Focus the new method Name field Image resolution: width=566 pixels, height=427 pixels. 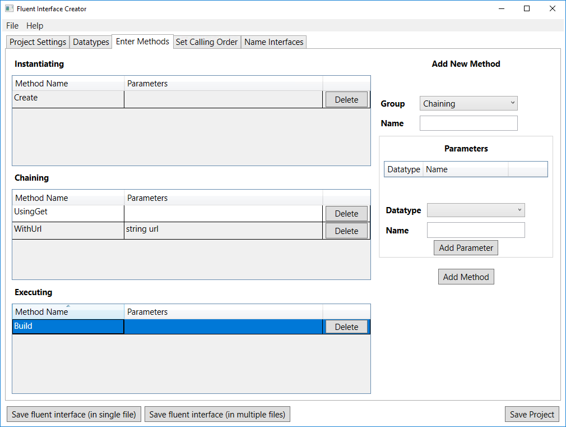pyautogui.click(x=468, y=123)
